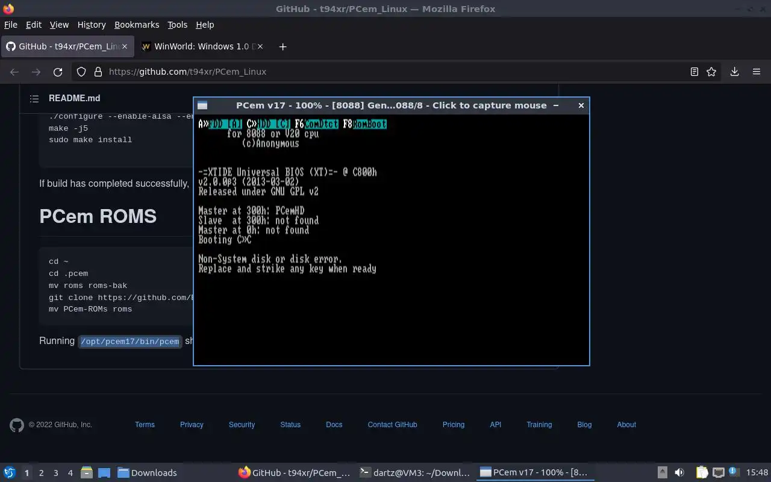This screenshot has height=482, width=771.
Task: Reload the GitHub page
Action: [58, 72]
